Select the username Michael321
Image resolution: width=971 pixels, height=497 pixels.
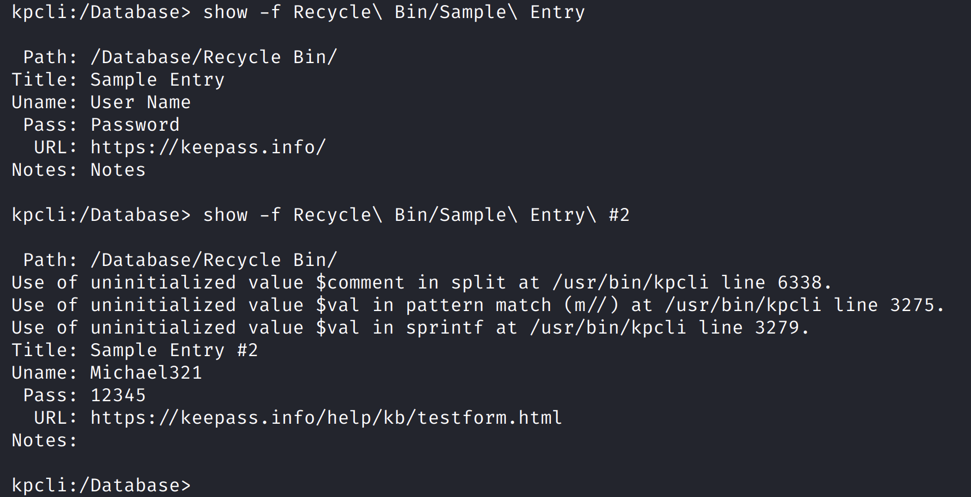point(146,372)
